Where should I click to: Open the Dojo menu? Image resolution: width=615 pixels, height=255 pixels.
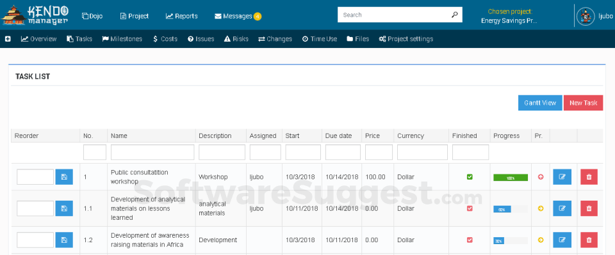click(x=92, y=16)
